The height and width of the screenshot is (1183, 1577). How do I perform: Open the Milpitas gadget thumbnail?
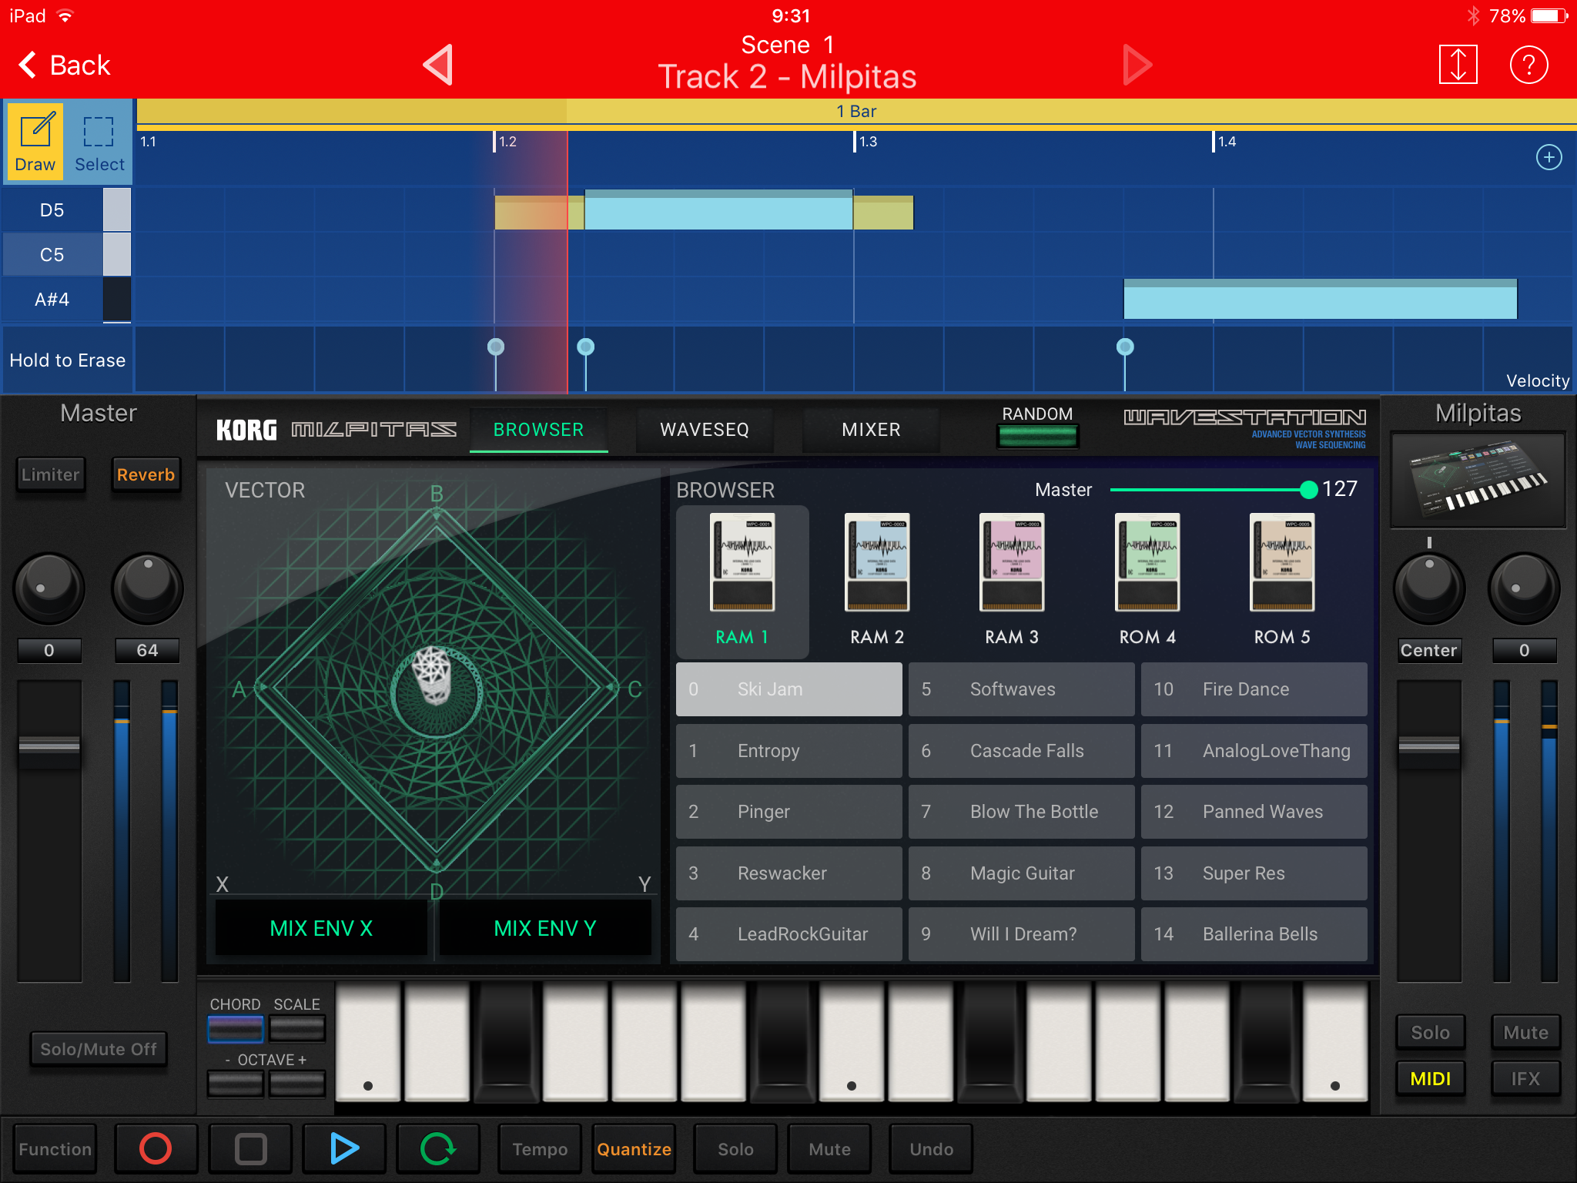(x=1478, y=480)
